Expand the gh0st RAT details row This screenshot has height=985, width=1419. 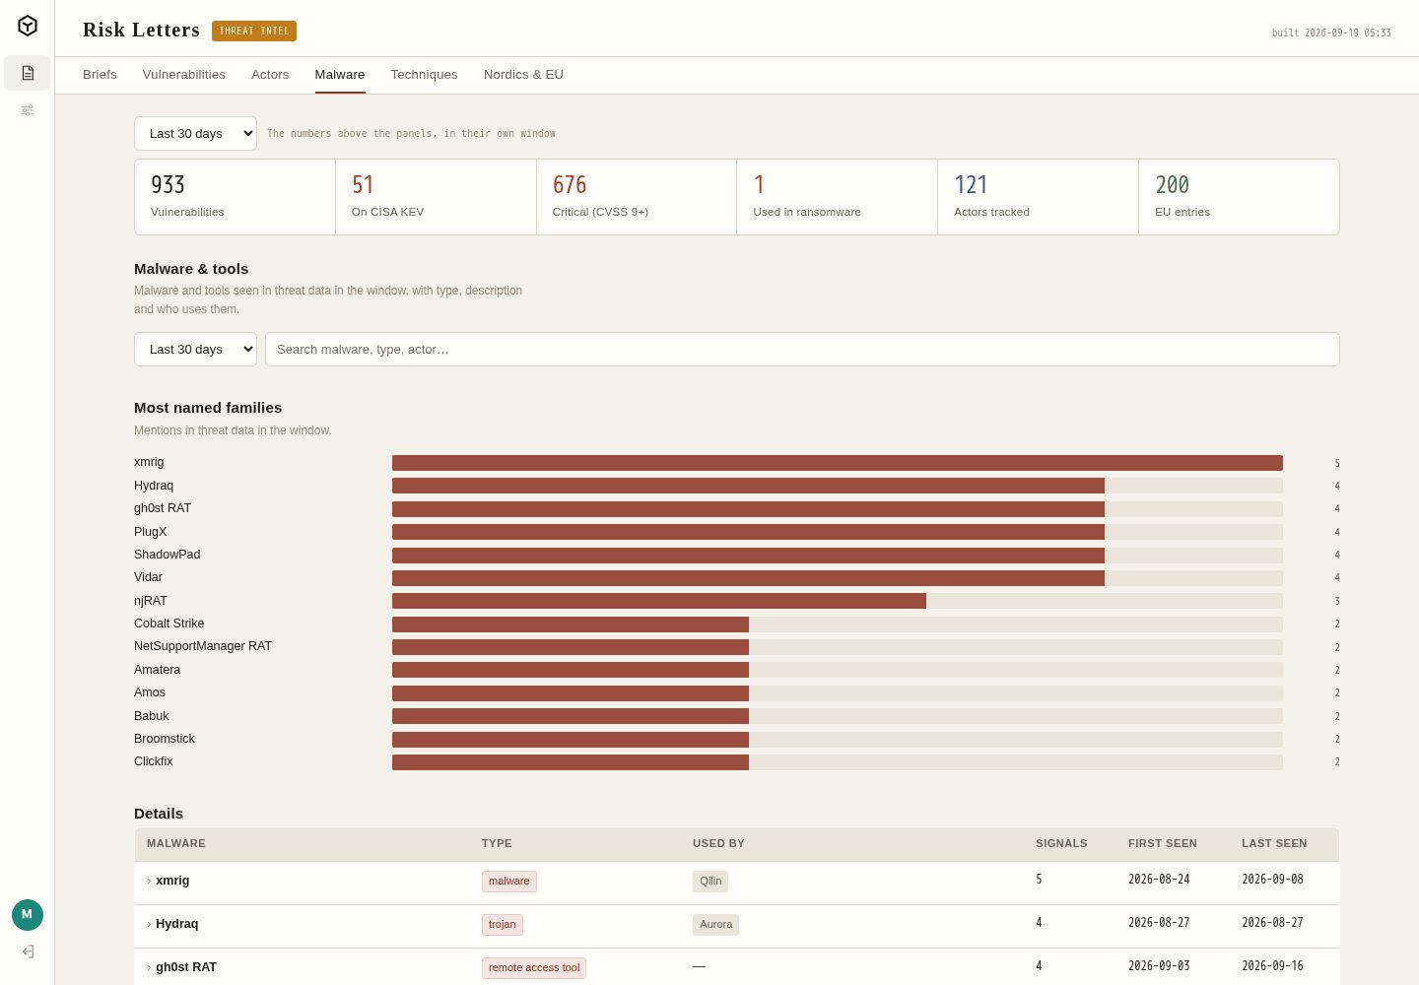click(x=737, y=967)
